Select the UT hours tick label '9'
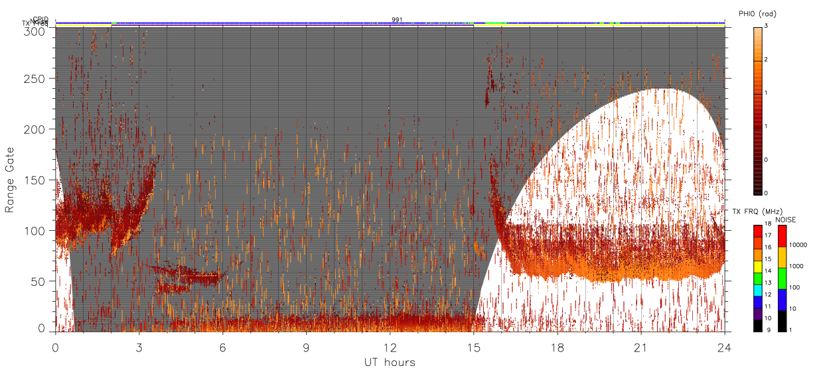 click(x=306, y=347)
